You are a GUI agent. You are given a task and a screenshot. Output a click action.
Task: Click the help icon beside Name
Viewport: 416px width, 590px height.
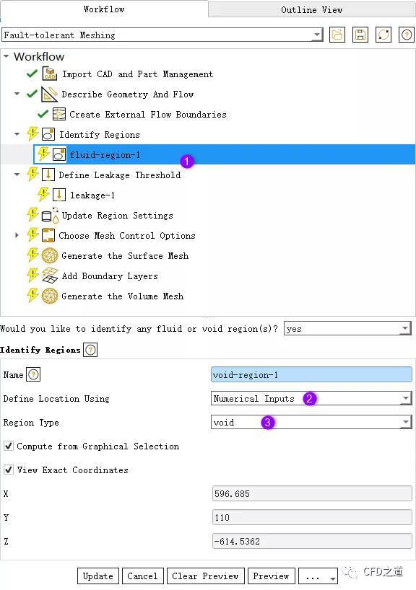33,375
